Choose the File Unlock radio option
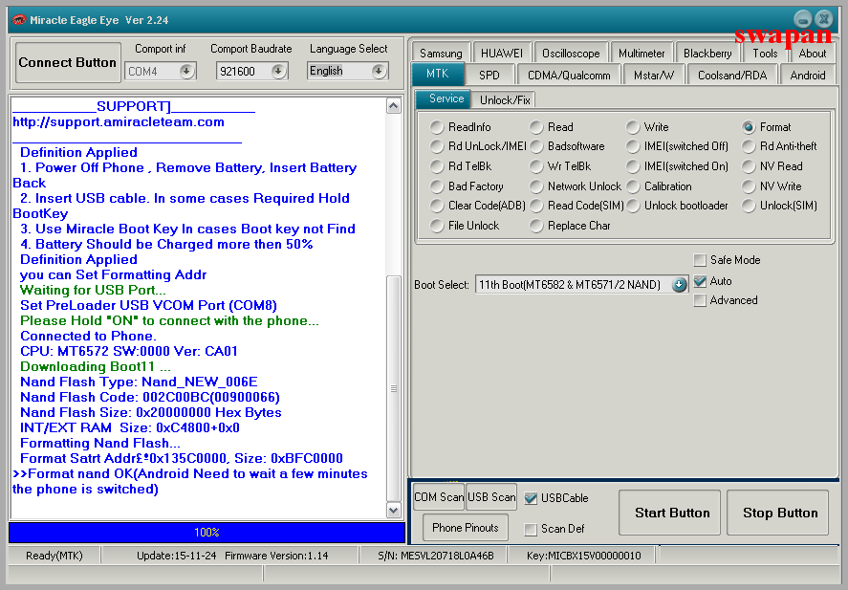This screenshot has height=590, width=848. pyautogui.click(x=437, y=226)
